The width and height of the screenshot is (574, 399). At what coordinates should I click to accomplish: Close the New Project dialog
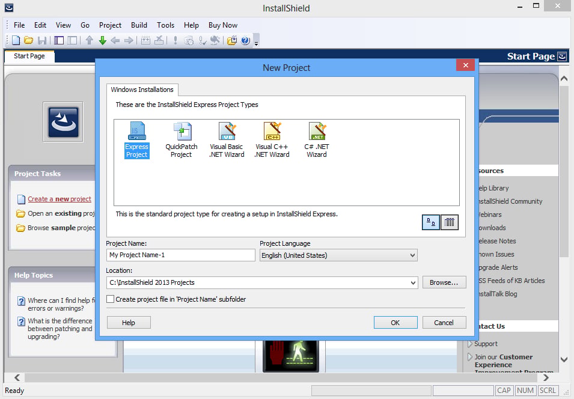click(x=466, y=65)
